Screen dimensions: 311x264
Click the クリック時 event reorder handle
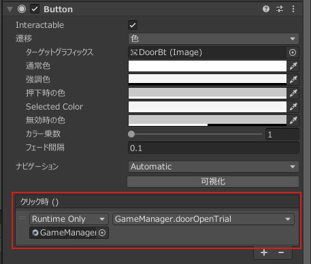click(22, 218)
